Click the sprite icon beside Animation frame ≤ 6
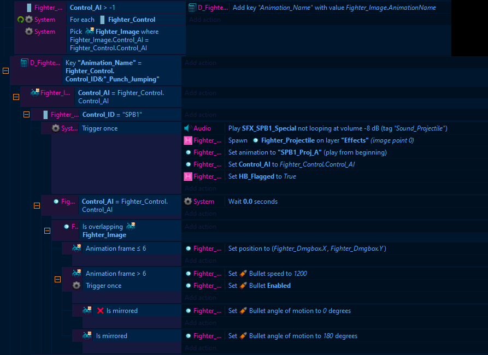This screenshot has height=355, width=488. point(77,248)
